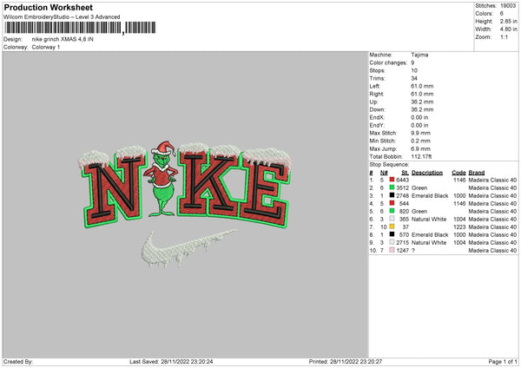Select the Emerald Black swatch in row 3
This screenshot has width=521, height=368.
pos(392,195)
